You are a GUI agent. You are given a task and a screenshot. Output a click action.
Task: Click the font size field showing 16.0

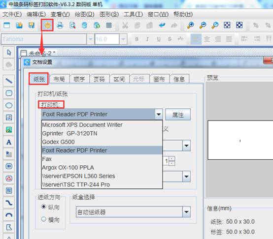click(107, 39)
